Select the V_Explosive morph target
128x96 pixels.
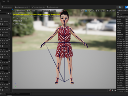coord(120,23)
